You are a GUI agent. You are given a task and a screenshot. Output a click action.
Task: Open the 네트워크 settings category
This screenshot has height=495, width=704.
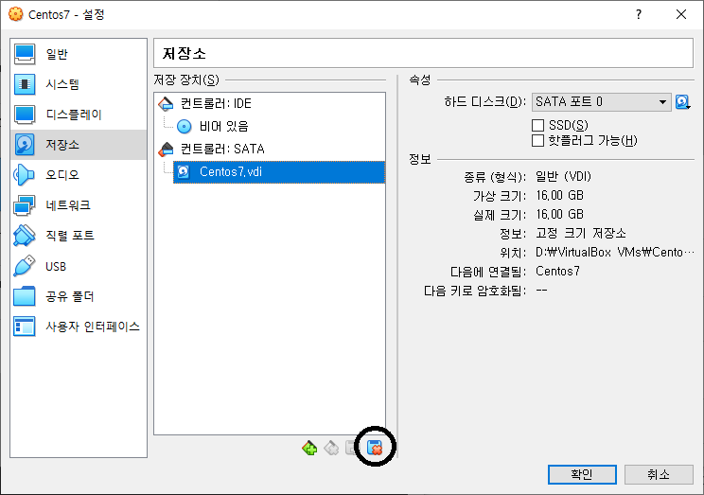coord(79,205)
